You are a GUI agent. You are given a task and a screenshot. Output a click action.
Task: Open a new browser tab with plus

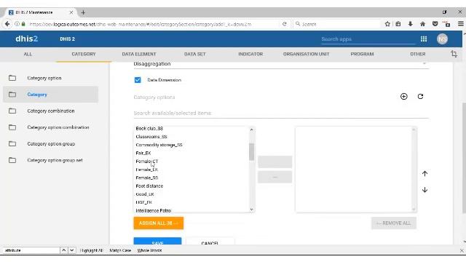[x=83, y=12]
